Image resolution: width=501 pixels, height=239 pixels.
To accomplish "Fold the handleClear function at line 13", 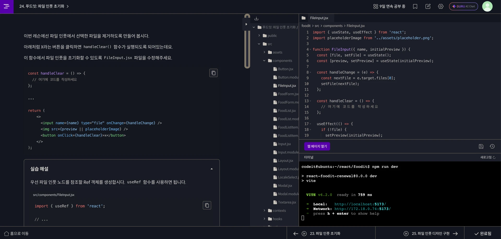I will [311, 101].
